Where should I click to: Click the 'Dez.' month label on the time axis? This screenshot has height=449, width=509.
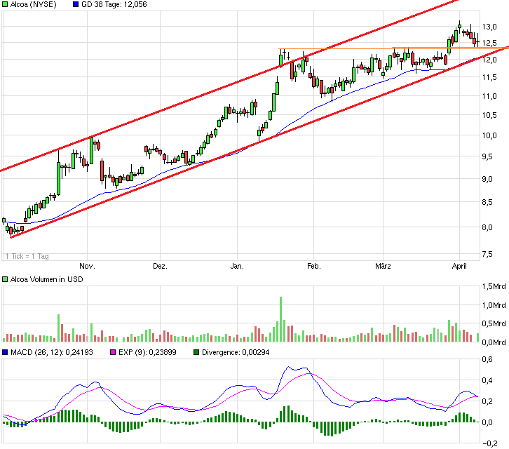click(x=160, y=267)
